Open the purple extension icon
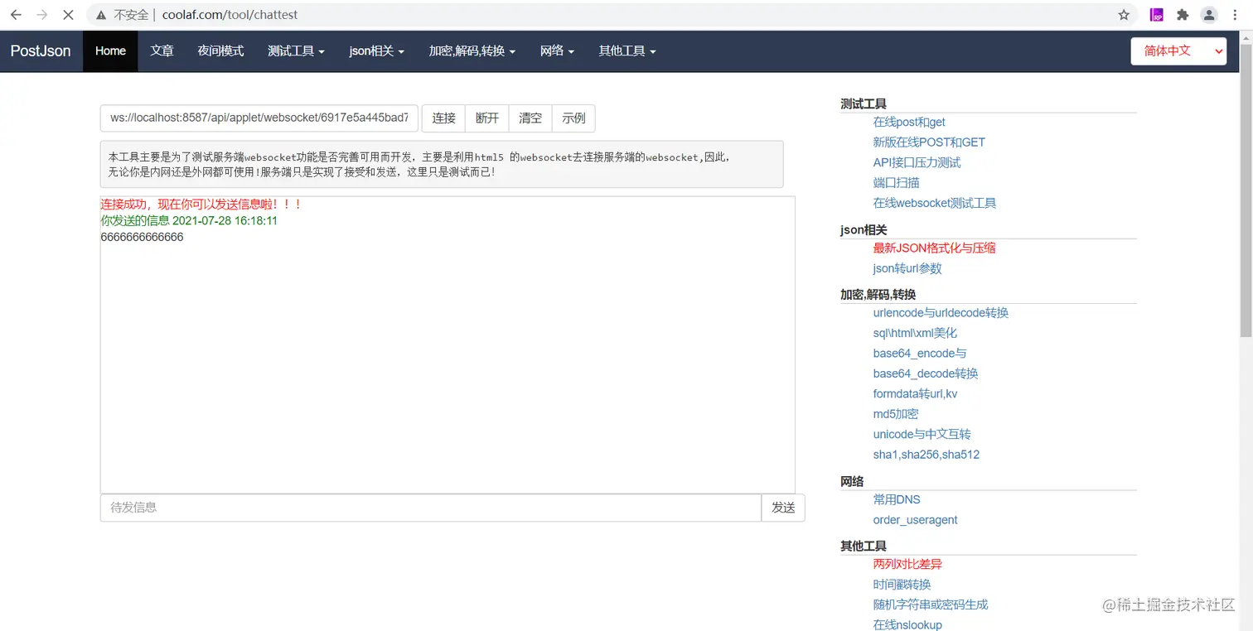The width and height of the screenshot is (1253, 631). (x=1157, y=15)
